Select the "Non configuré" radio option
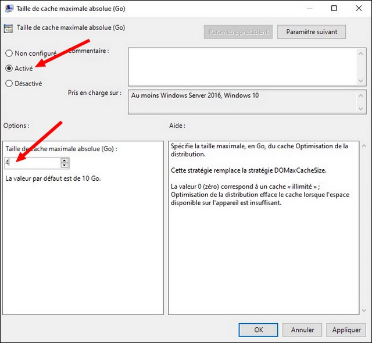372x343 pixels. [x=9, y=53]
